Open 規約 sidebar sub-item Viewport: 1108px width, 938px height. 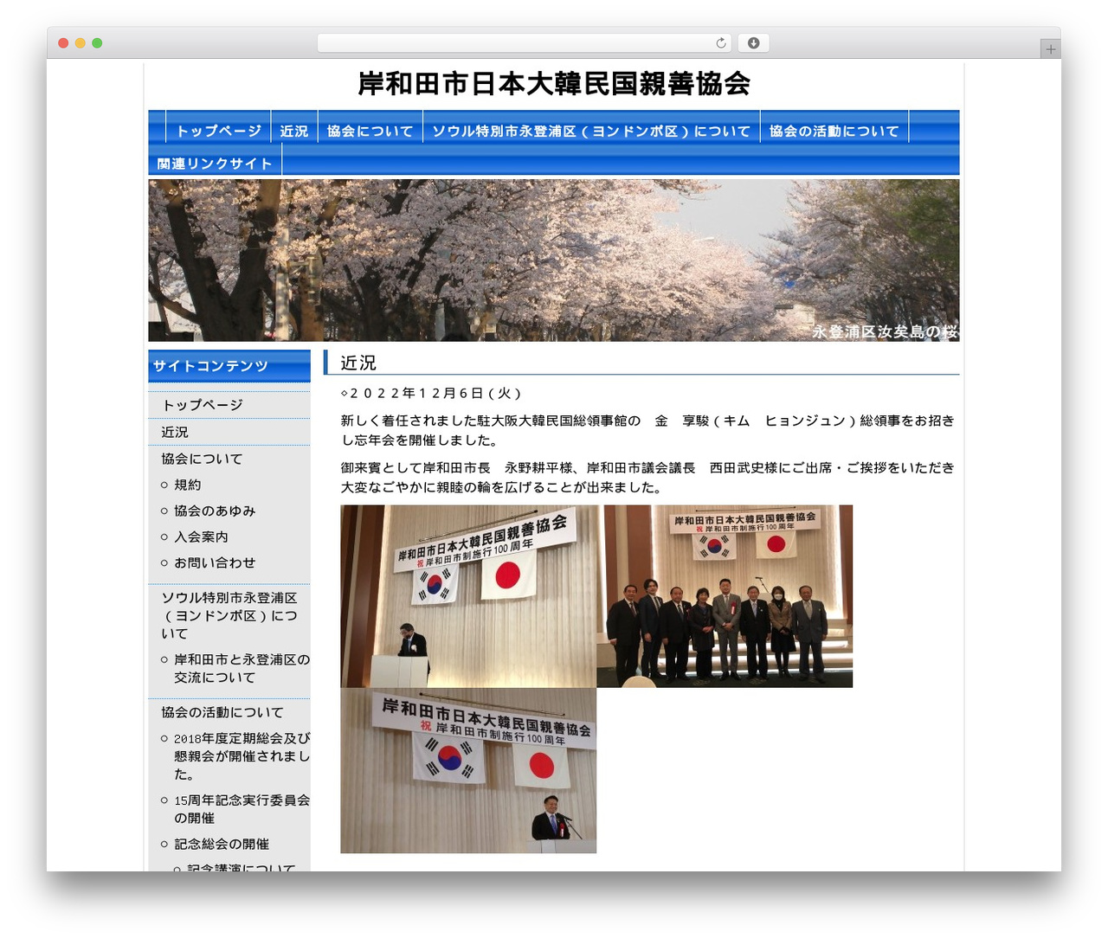click(188, 485)
